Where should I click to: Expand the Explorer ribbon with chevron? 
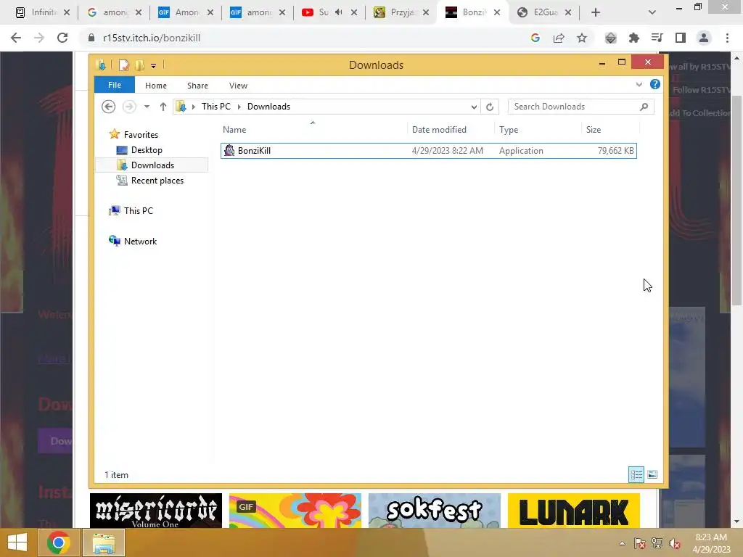pos(639,85)
